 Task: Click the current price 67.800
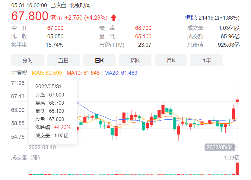point(30,16)
